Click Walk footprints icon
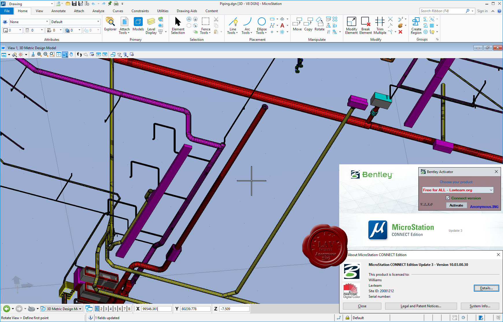Screen dimensions: 503x322 (x=79, y=54)
